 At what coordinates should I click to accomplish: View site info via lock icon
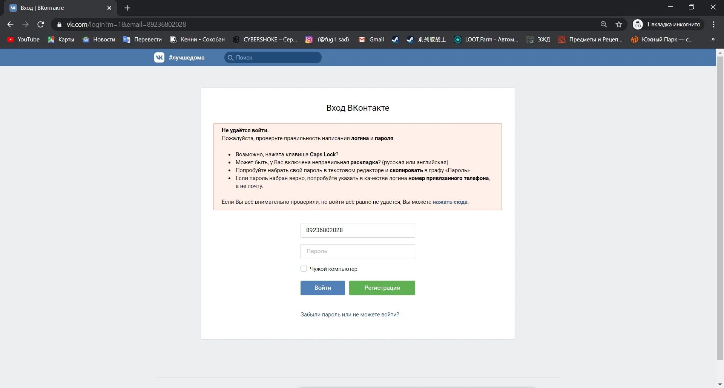pos(59,24)
